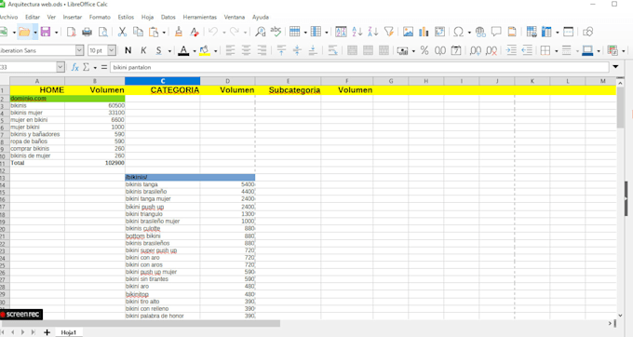Select the Hoja1 sheet tab
Image resolution: width=633 pixels, height=337 pixels.
69,332
